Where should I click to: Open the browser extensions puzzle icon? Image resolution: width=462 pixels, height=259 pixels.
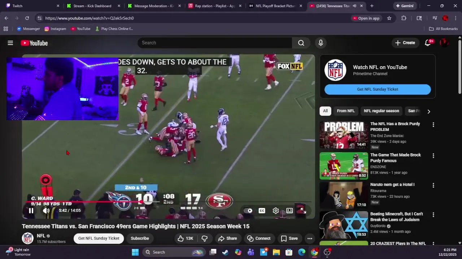click(404, 18)
